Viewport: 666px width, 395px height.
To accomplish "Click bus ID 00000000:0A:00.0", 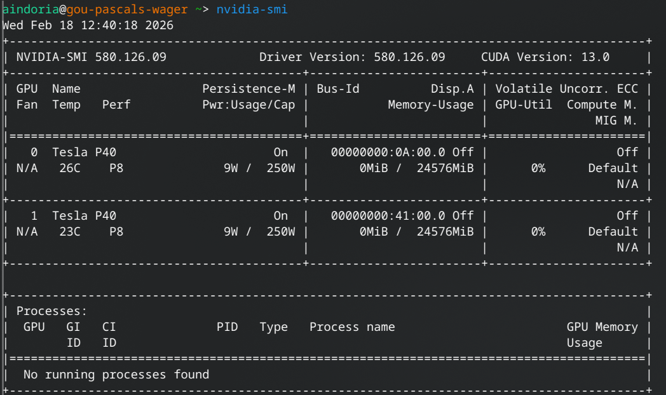I will (x=388, y=152).
